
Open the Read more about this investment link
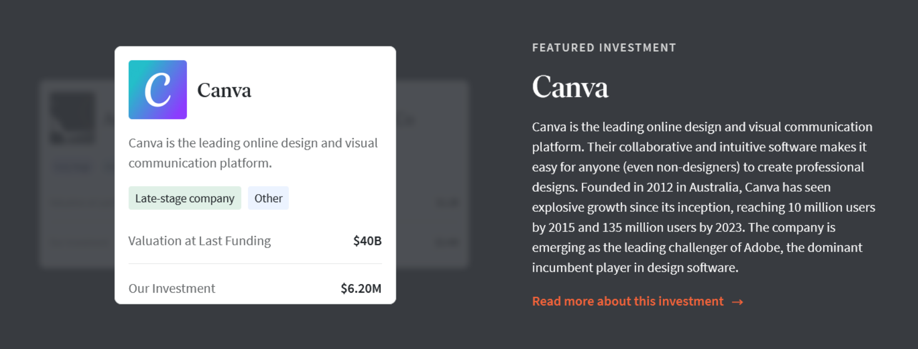[638, 301]
